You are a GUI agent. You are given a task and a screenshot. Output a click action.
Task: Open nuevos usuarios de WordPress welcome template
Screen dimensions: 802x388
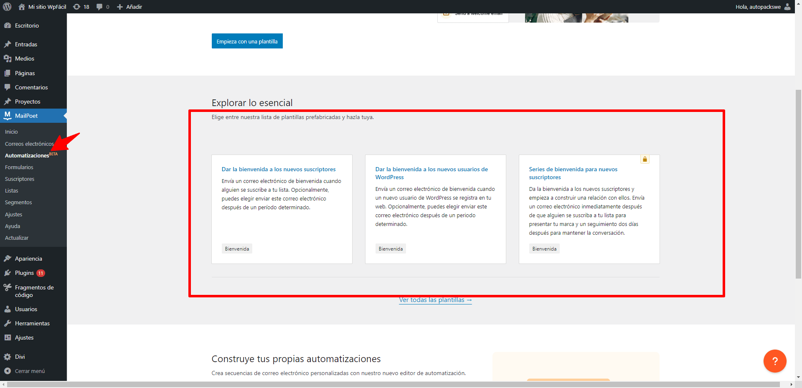pos(431,173)
